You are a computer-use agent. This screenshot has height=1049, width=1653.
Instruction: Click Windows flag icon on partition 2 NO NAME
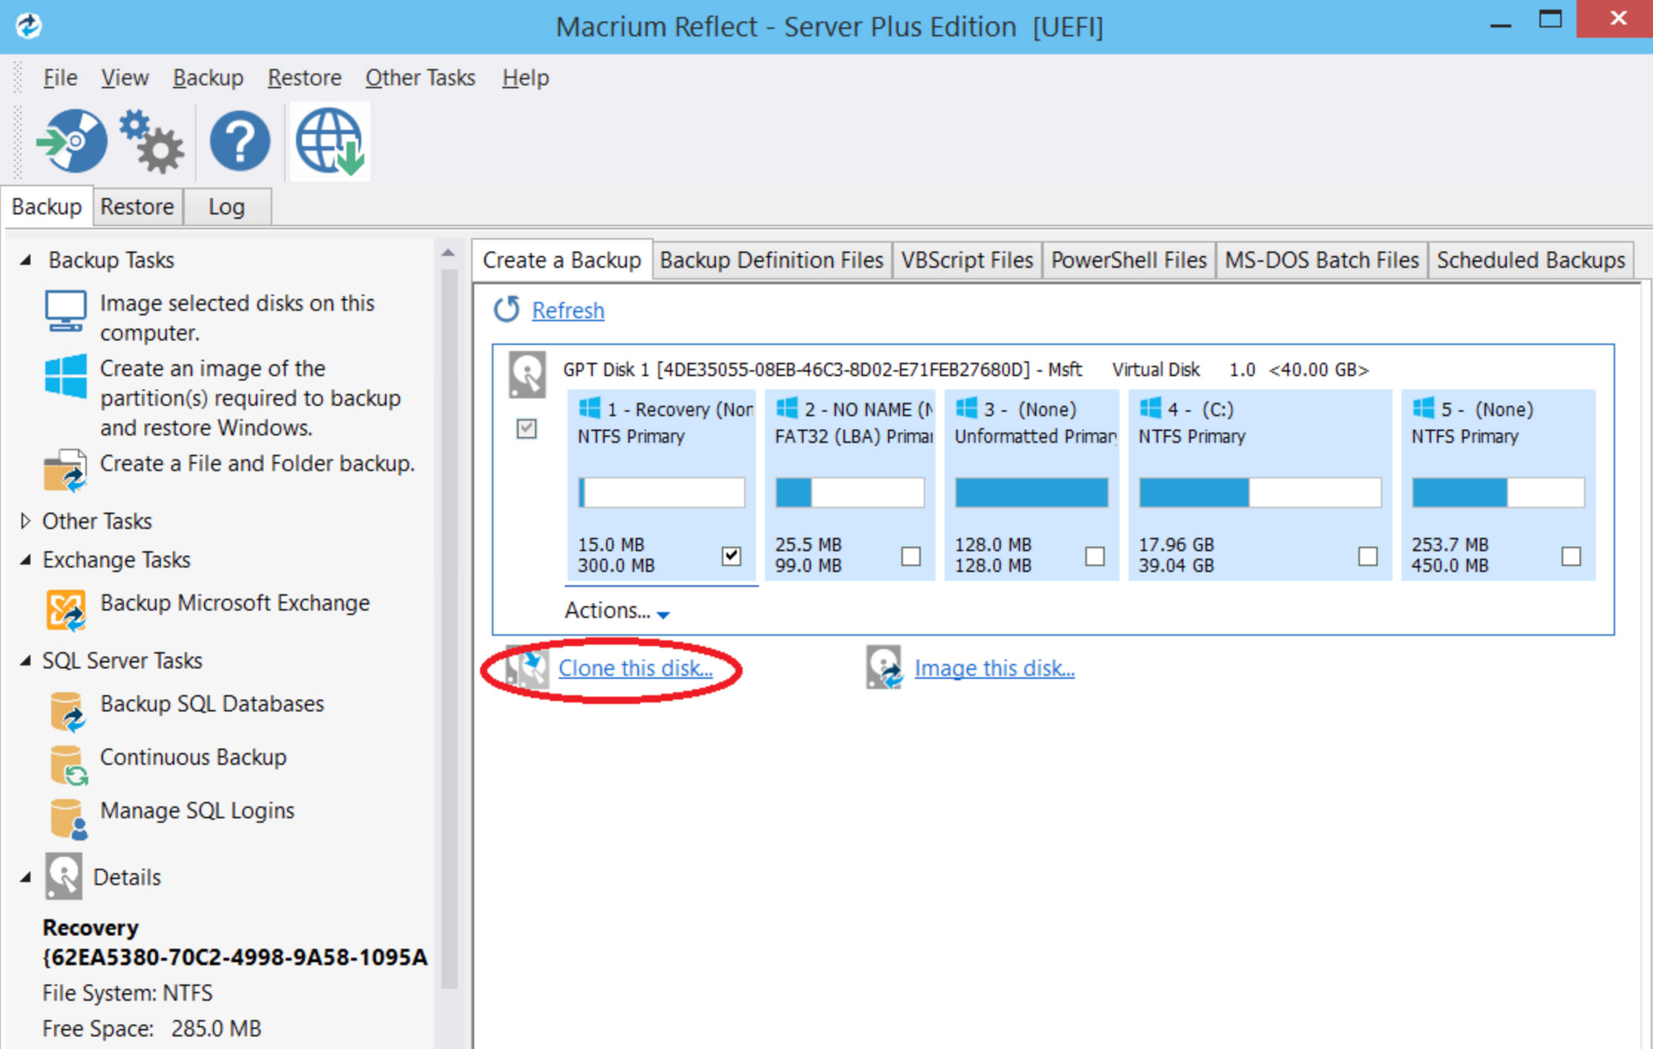[787, 408]
